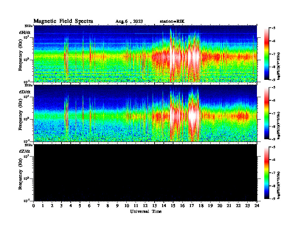Click the "-7" value on dD/dt color scale
The image size is (306, 236).
274,113
